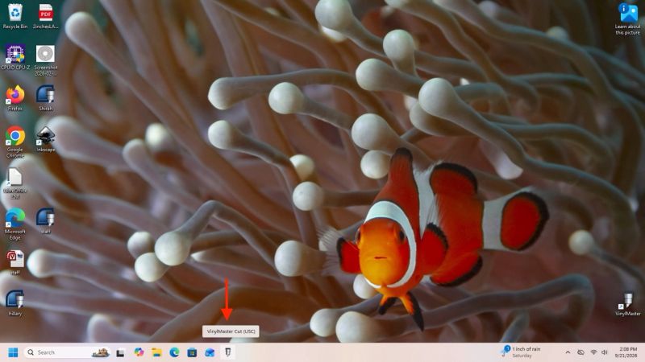The width and height of the screenshot is (645, 362).
Task: Open the weather widget showing 1 inch of rain
Action: click(521, 352)
